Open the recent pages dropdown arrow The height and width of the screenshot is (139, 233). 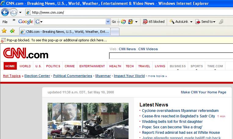(20, 12)
